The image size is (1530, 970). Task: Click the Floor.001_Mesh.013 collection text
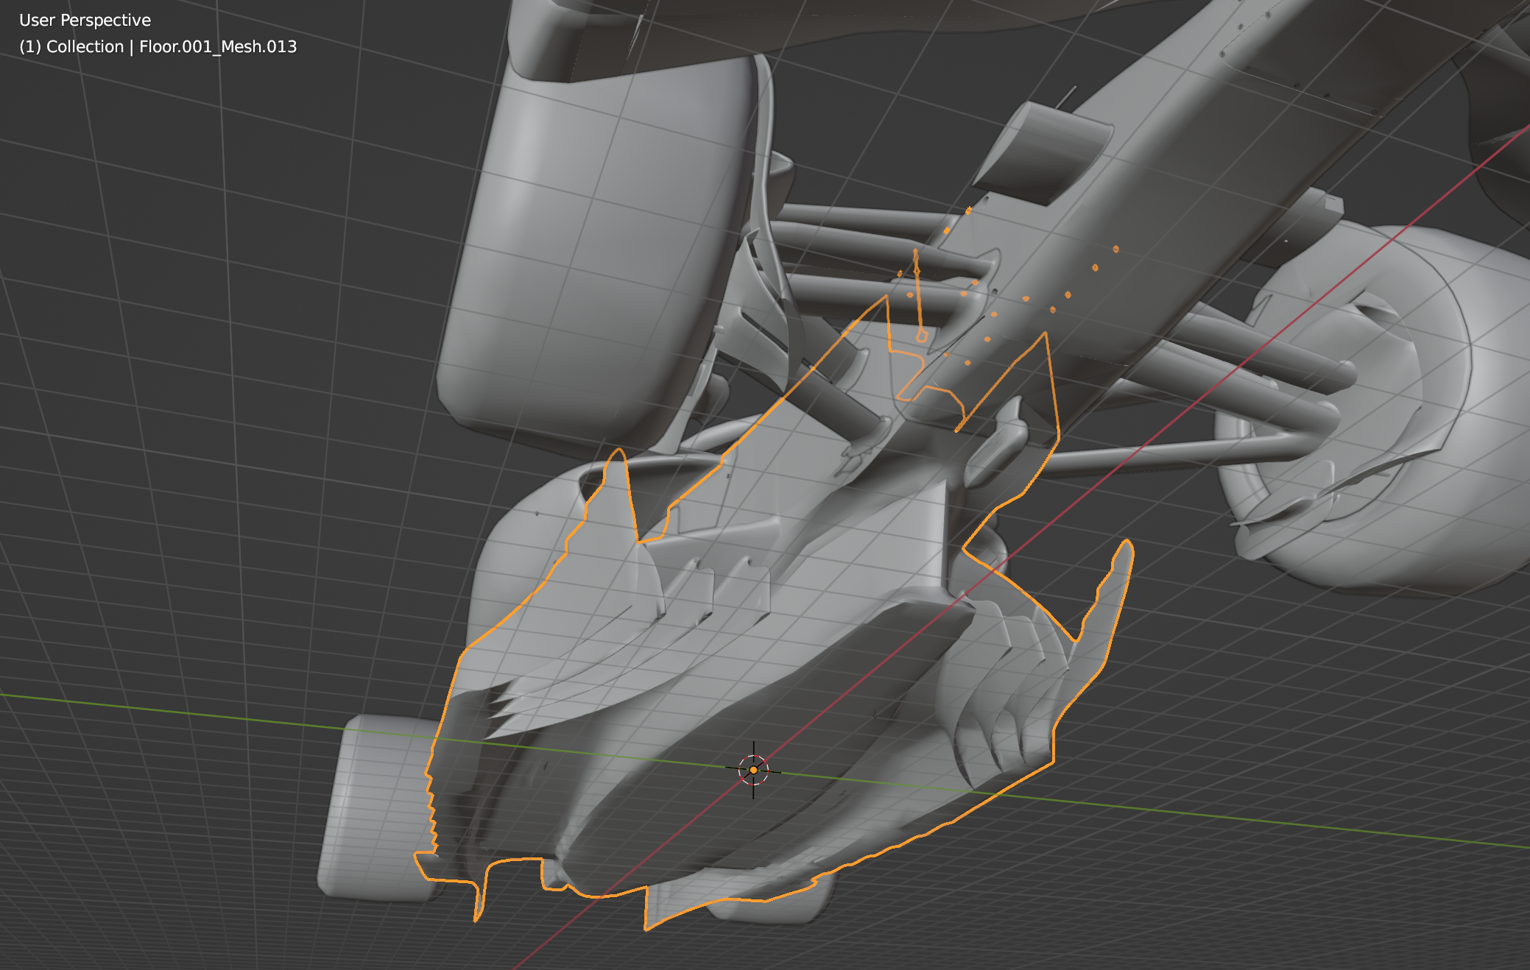click(x=218, y=47)
